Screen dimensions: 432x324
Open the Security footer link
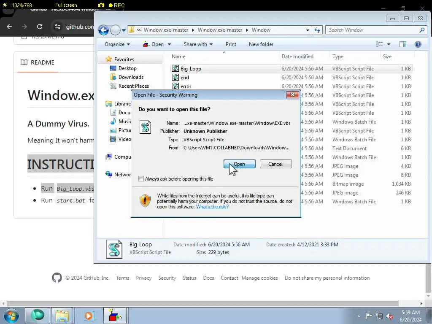pyautogui.click(x=167, y=278)
